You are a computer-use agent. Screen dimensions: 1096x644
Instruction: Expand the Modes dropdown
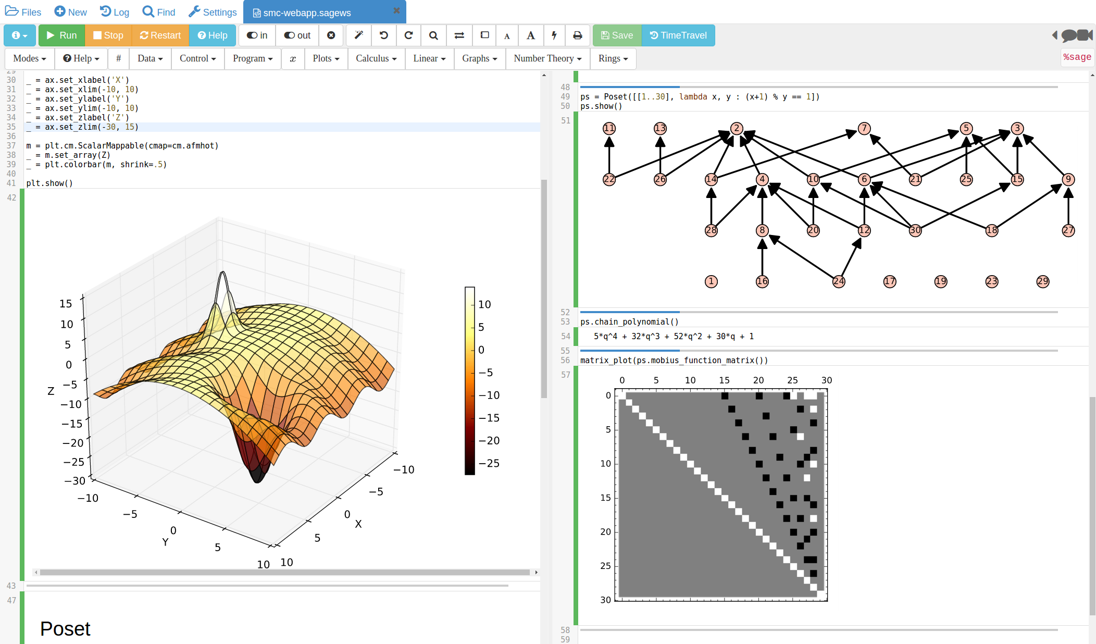30,58
